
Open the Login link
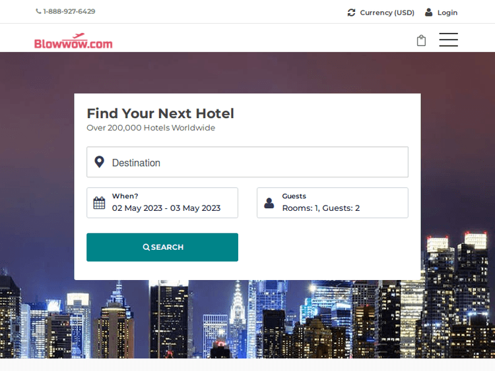click(x=447, y=13)
